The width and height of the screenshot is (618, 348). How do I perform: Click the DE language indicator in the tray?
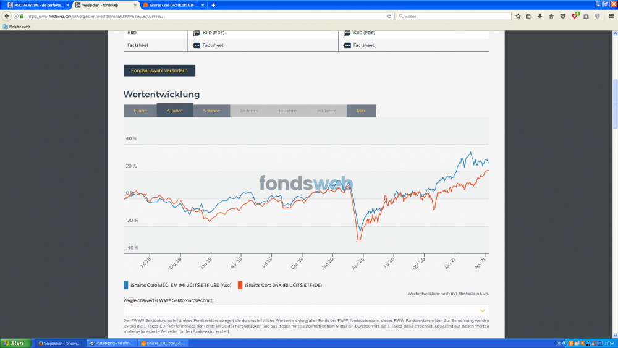[x=559, y=343]
